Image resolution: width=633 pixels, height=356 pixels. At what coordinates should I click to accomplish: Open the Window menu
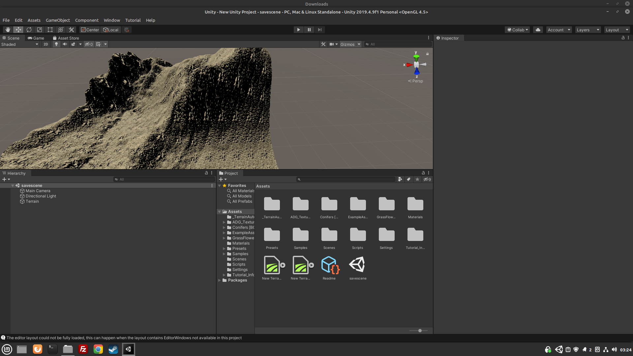coord(112,20)
